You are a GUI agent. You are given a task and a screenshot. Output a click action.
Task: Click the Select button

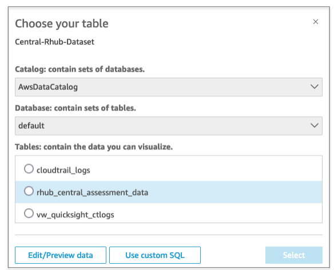tap(294, 255)
